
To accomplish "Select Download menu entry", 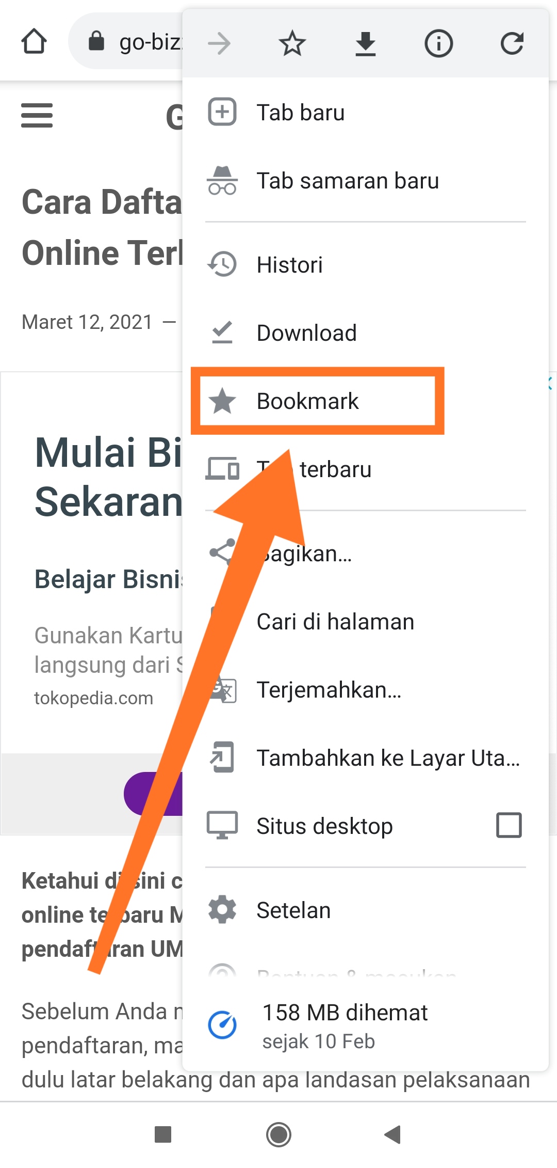I will (366, 333).
